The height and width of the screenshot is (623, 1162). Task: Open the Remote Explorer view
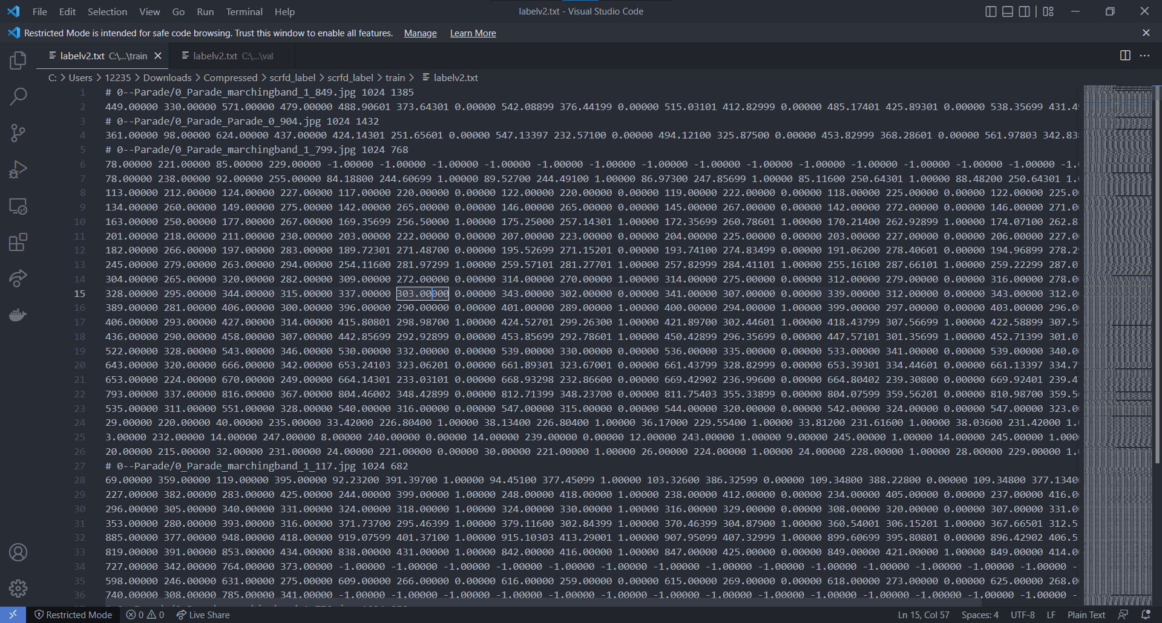click(18, 206)
